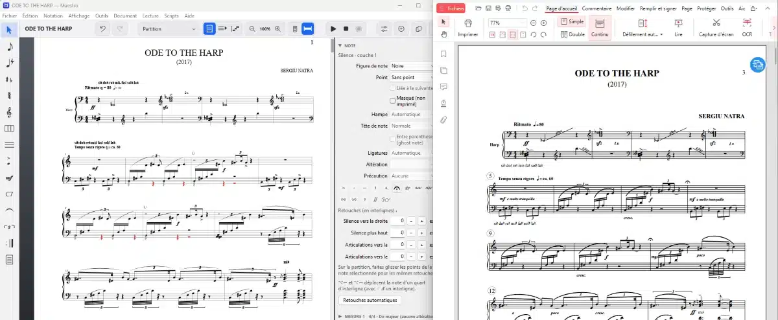Toggle the metronome in Maestro toolbar

[x=294, y=29]
